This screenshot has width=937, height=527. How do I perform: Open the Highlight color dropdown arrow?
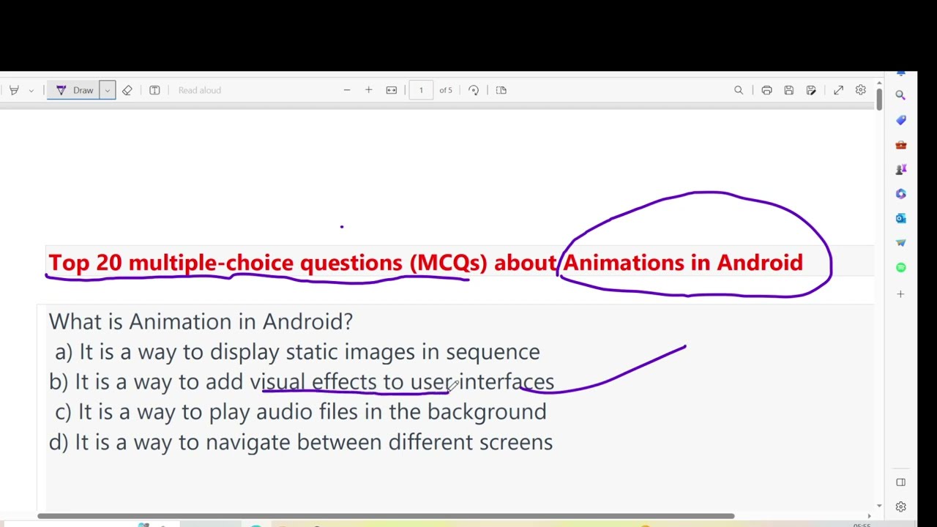(31, 90)
